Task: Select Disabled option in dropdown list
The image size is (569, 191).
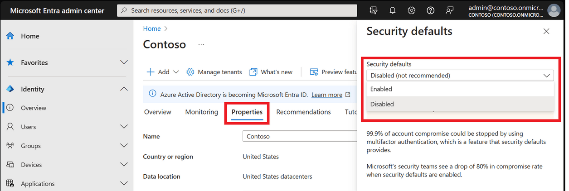Action: point(382,104)
